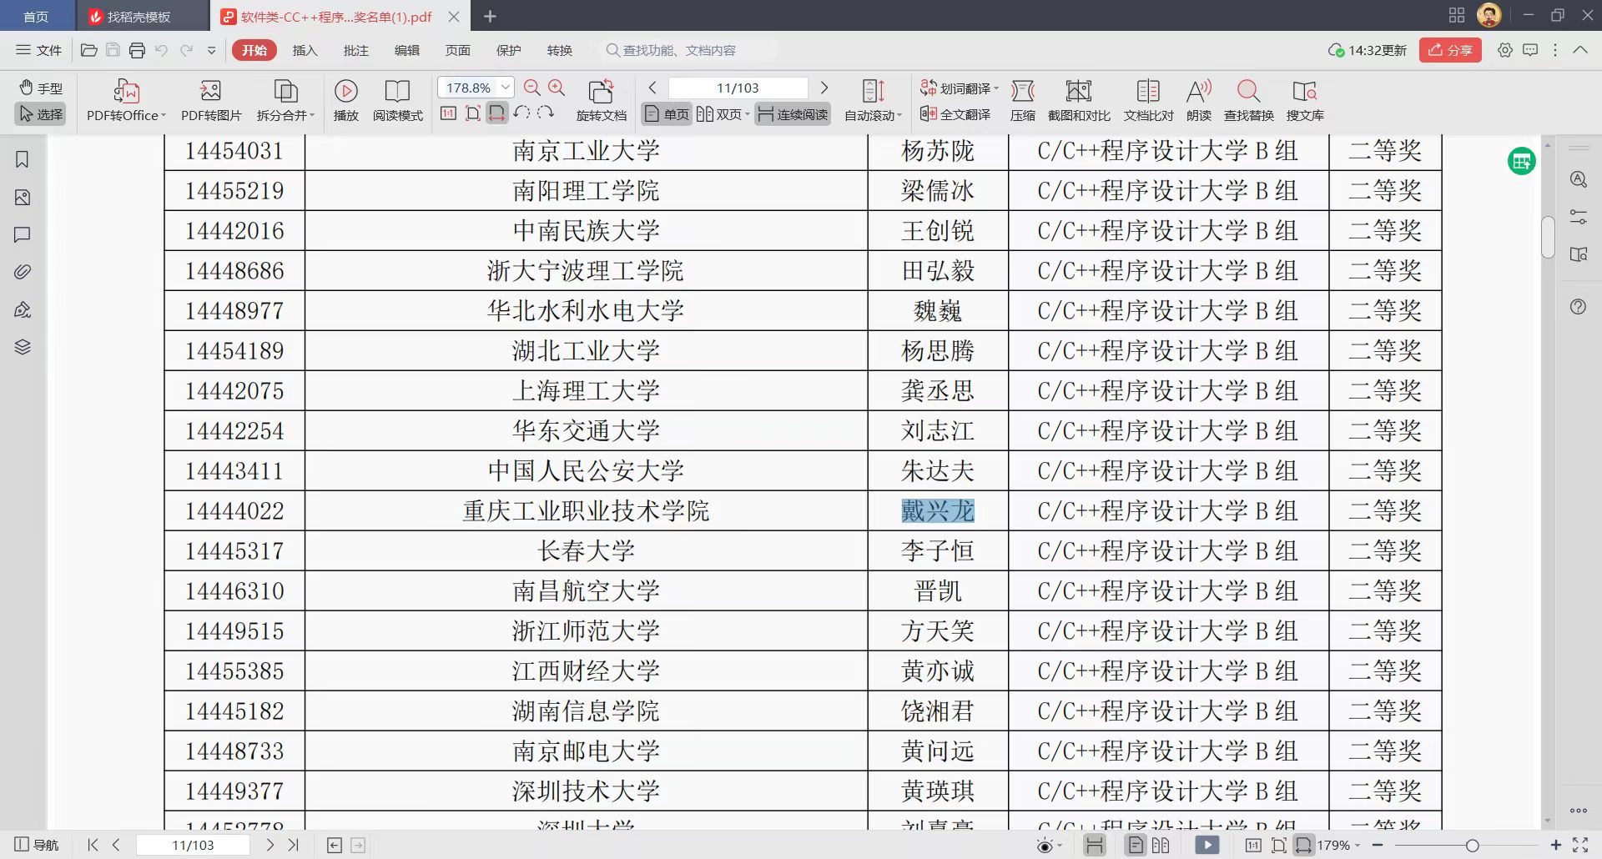Open the PDF转图片 tool
Image resolution: width=1602 pixels, height=859 pixels.
pos(210,91)
